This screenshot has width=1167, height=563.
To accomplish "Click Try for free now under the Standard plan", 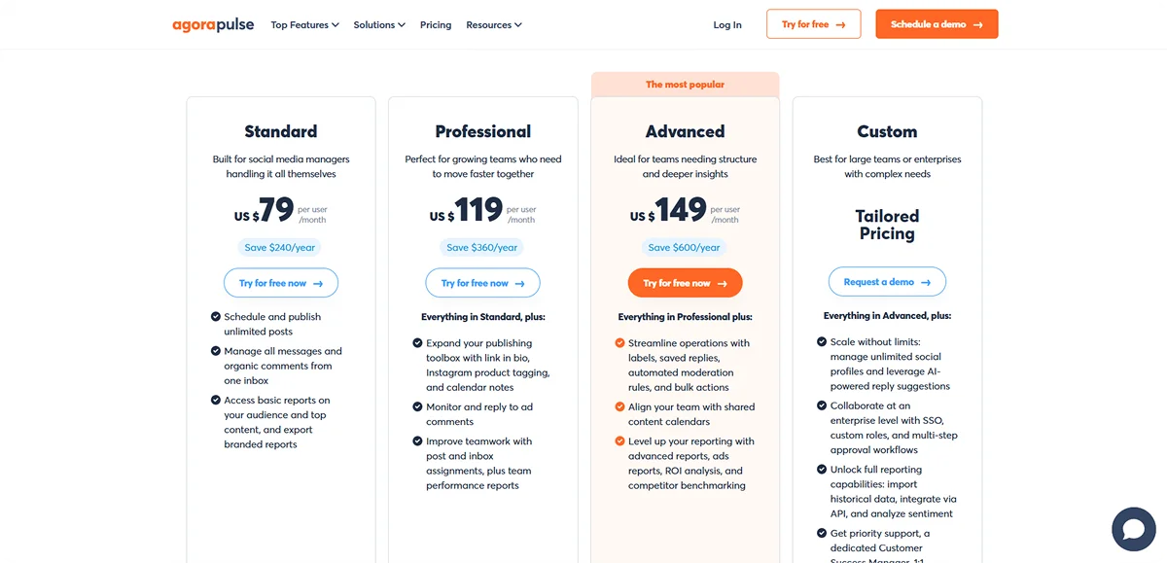I will [280, 282].
